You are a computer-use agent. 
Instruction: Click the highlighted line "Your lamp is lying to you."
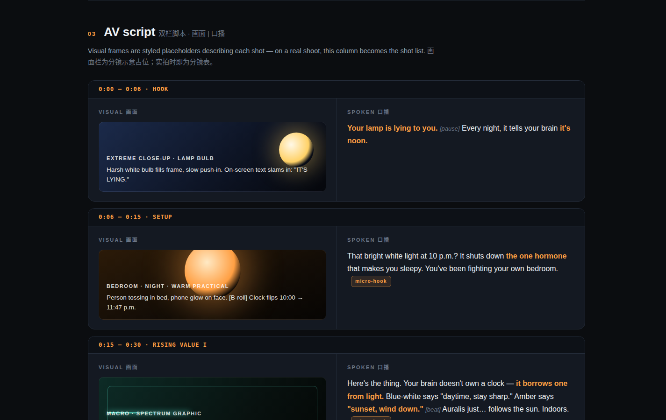(393, 128)
